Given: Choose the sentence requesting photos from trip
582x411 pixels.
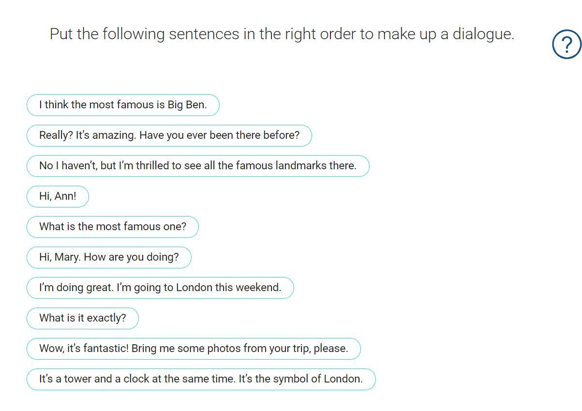Looking at the screenshot, I should click(194, 349).
